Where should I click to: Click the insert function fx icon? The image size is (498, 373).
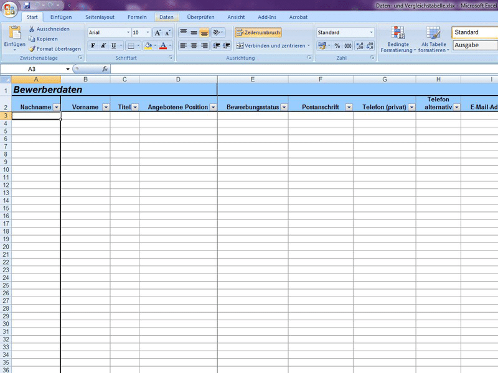pyautogui.click(x=105, y=69)
